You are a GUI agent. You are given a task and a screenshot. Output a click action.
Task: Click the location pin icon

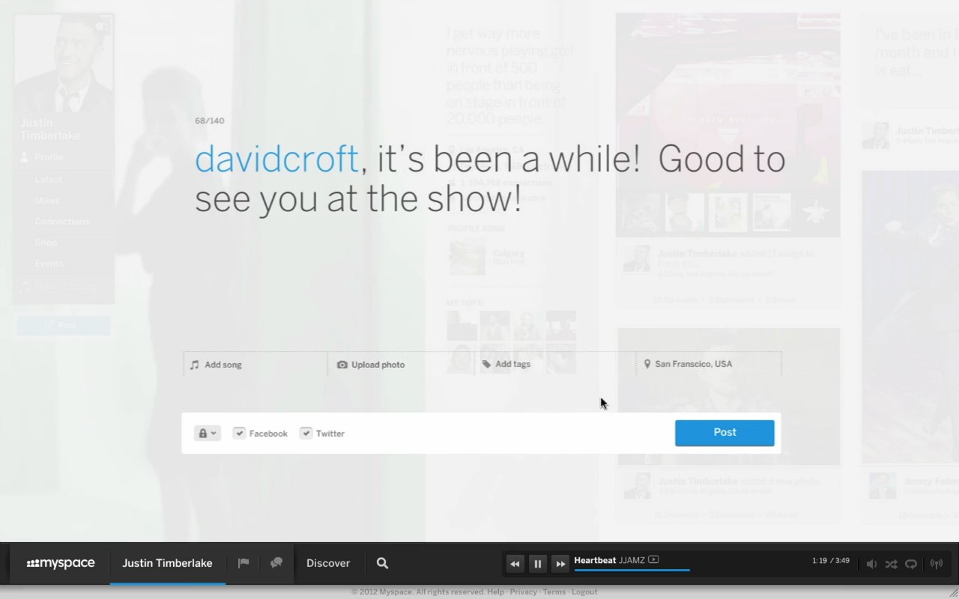pyautogui.click(x=647, y=364)
